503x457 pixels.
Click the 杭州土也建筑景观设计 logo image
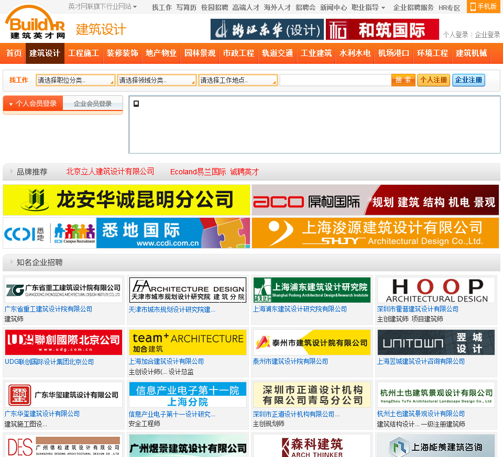point(436,395)
